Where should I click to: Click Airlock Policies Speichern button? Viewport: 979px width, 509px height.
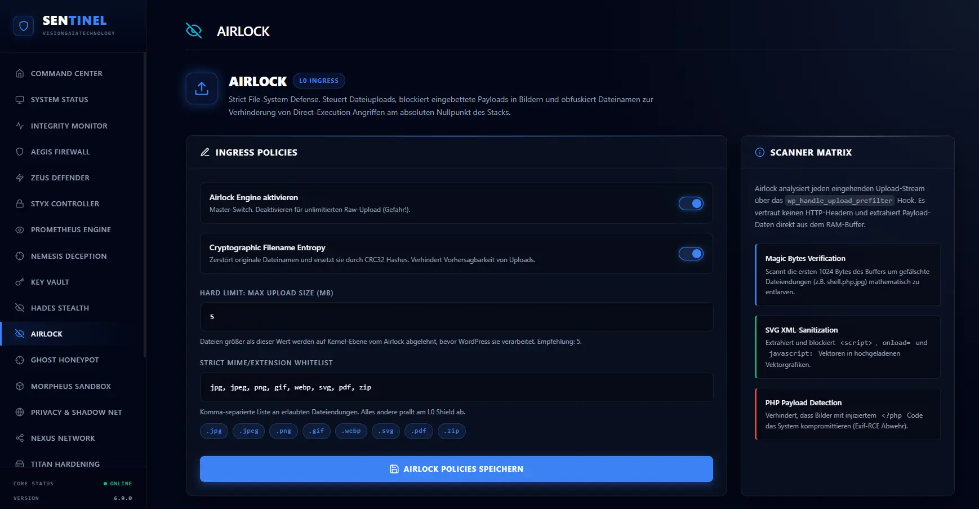pyautogui.click(x=456, y=469)
